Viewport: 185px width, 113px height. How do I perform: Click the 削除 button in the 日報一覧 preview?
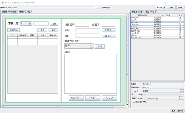point(54,30)
